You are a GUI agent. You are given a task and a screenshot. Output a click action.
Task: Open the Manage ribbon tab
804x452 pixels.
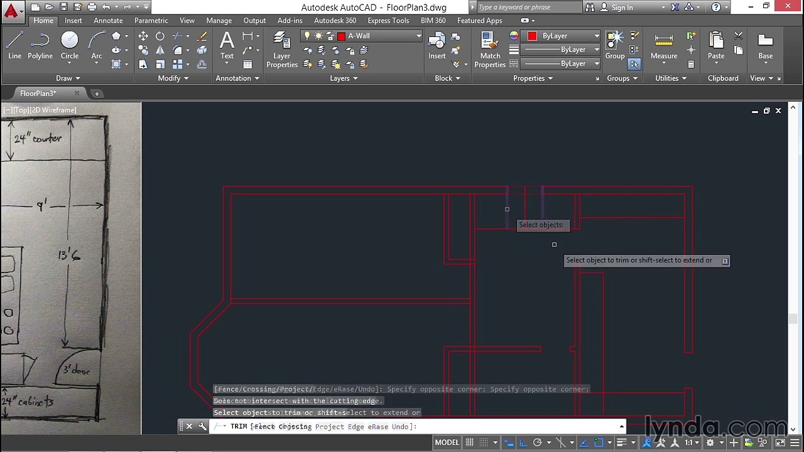pyautogui.click(x=219, y=21)
